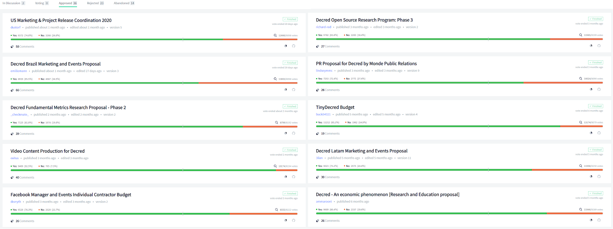Screen dimensions: 613x229
Task: Open GitHub icon on Open Source Research card
Action: click(599, 46)
